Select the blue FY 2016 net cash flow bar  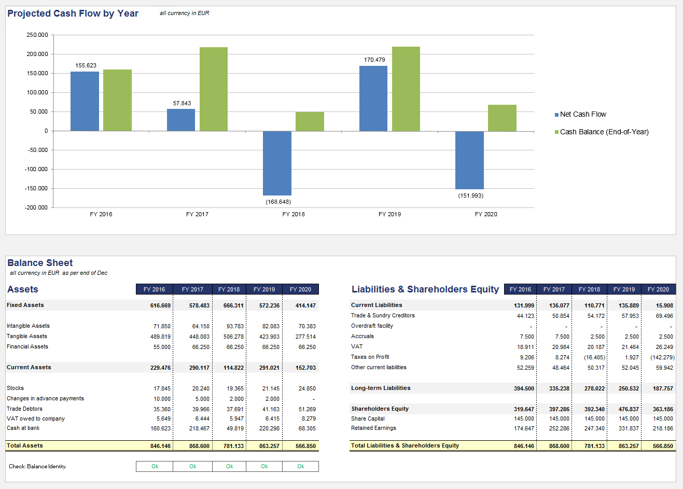tap(85, 101)
